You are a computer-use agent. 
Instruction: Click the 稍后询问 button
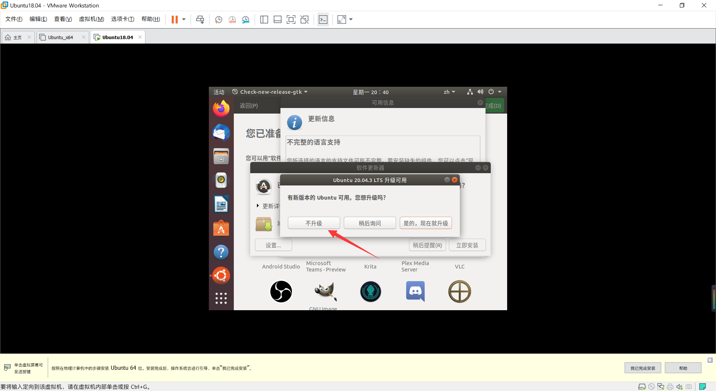[x=370, y=223]
